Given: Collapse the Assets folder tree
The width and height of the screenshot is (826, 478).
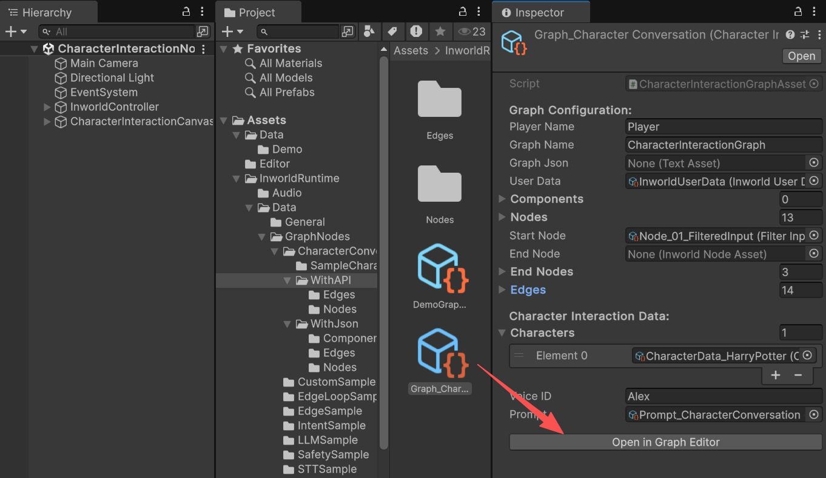Looking at the screenshot, I should [223, 121].
